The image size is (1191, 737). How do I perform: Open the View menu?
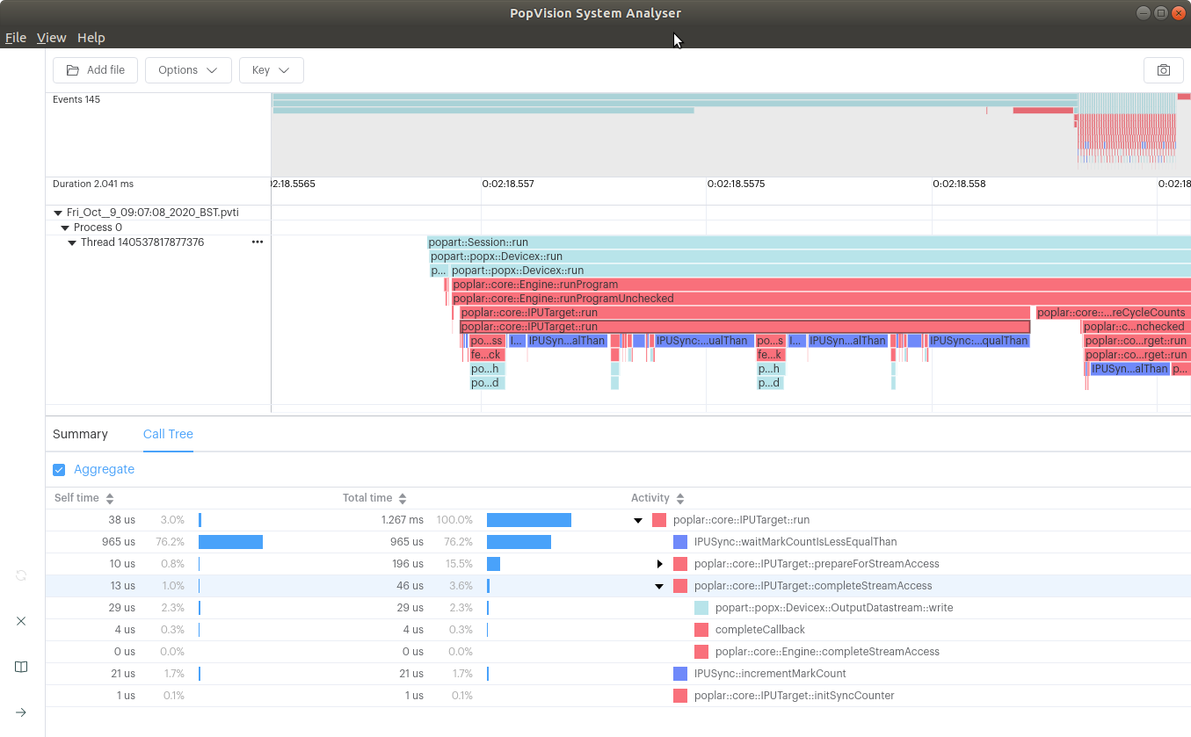[x=51, y=38]
